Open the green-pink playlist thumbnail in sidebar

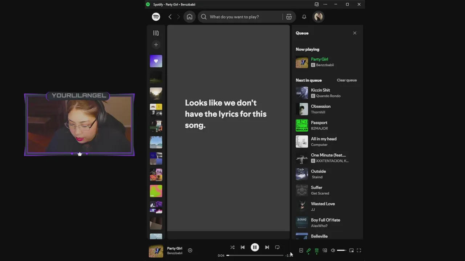pos(156,191)
